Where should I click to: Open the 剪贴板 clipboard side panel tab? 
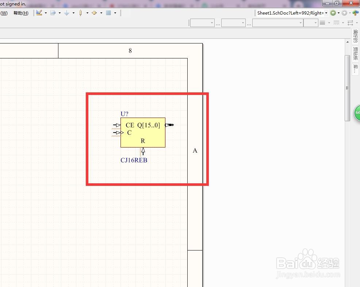pos(356,54)
